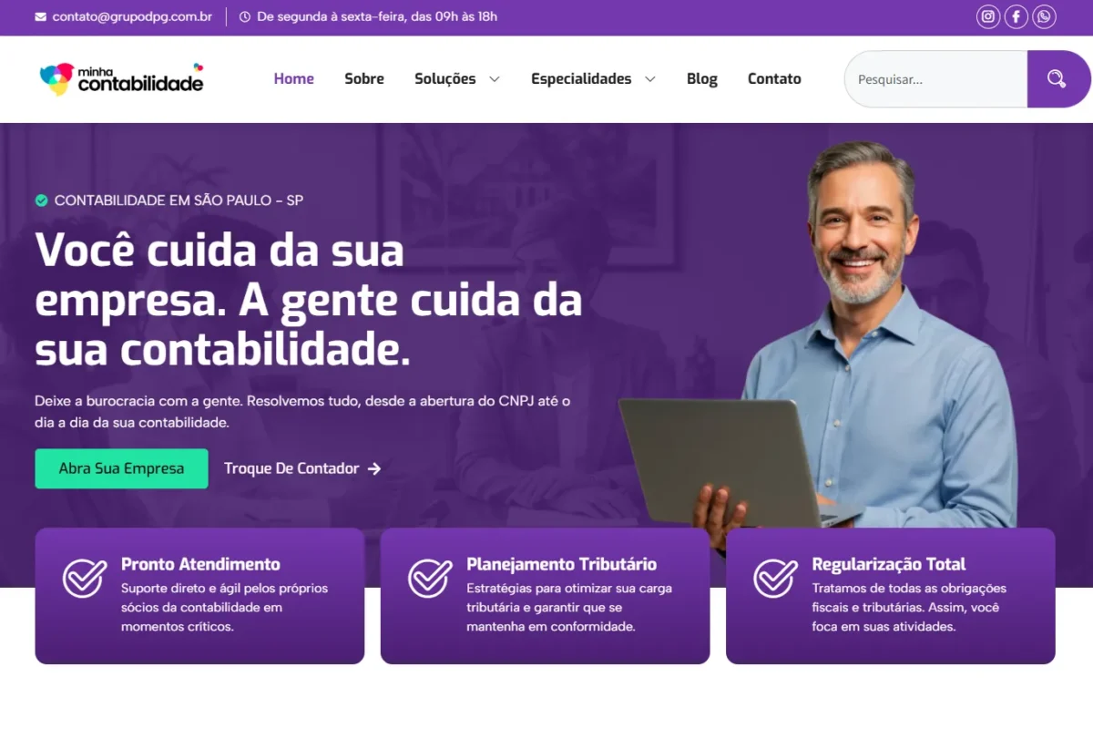Open the Sobre menu item
This screenshot has width=1093, height=729.
coord(364,79)
